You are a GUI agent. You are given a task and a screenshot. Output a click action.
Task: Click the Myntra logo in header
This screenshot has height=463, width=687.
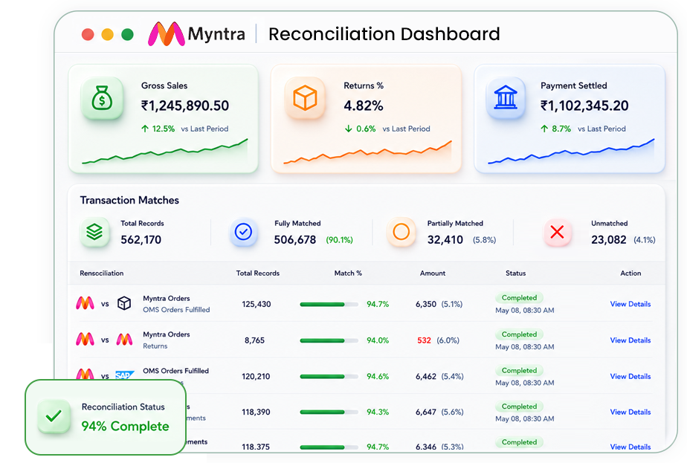(x=196, y=33)
